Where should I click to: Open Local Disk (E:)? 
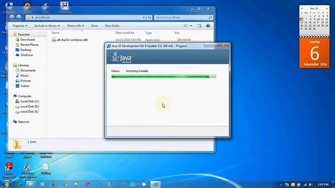click(x=27, y=111)
